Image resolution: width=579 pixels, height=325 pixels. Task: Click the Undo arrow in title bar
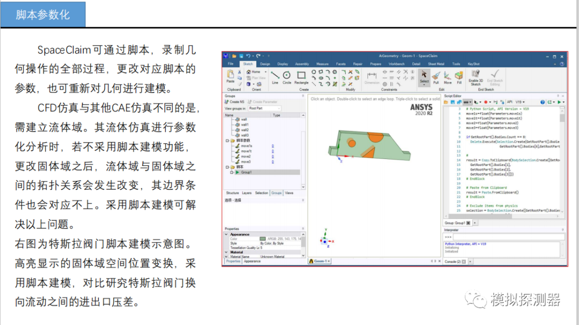pyautogui.click(x=248, y=56)
